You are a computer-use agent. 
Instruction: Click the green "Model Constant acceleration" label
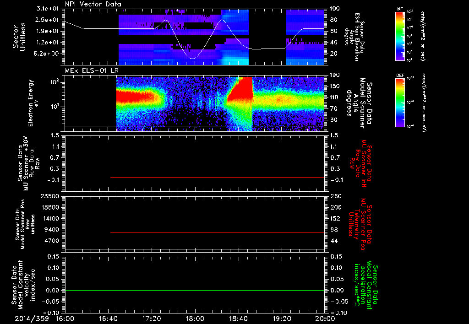click(x=366, y=286)
